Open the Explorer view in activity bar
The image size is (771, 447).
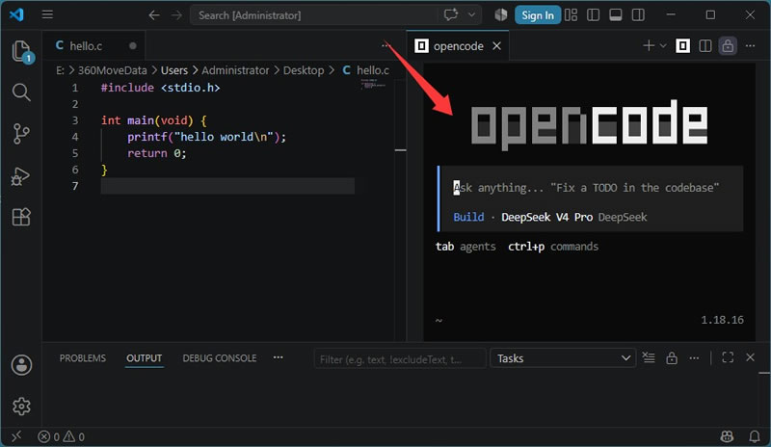21,51
